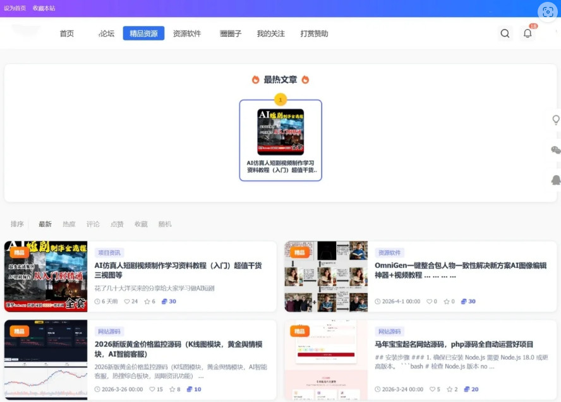Click the 马年宝宝起名 card thumbnail
561x402 pixels.
pyautogui.click(x=326, y=360)
